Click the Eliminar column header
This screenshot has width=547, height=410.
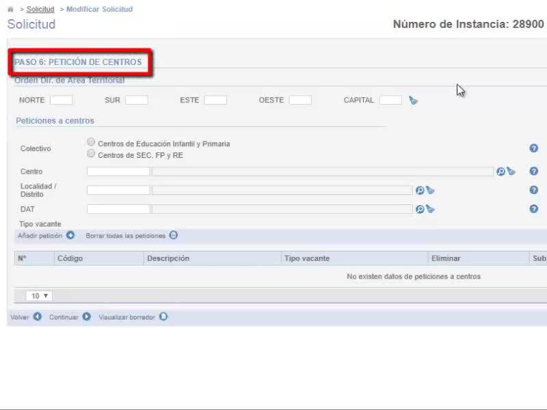pyautogui.click(x=478, y=258)
